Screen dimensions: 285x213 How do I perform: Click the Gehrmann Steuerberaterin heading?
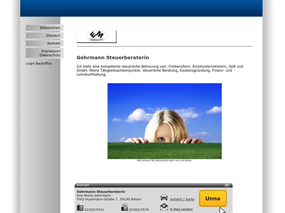coord(113,58)
